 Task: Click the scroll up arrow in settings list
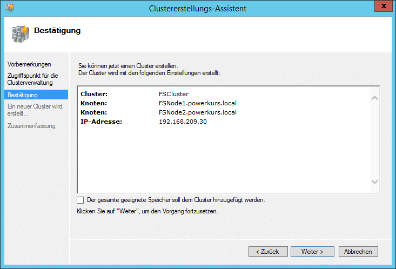point(374,98)
